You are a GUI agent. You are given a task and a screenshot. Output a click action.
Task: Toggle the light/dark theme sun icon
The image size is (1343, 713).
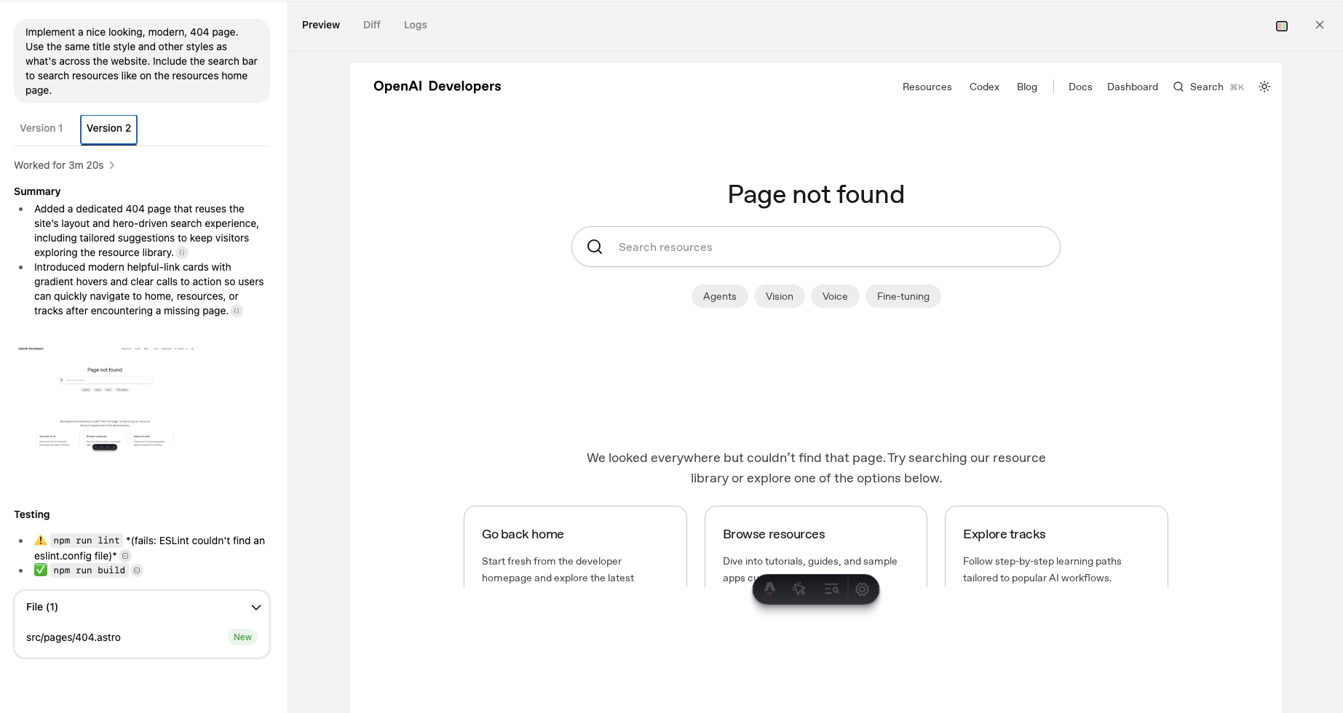(1264, 87)
